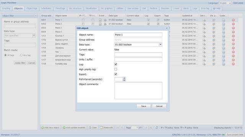Viewport: 245px width, 137px height.
Task: Go to the previous page icon
Action: click(x=122, y=128)
